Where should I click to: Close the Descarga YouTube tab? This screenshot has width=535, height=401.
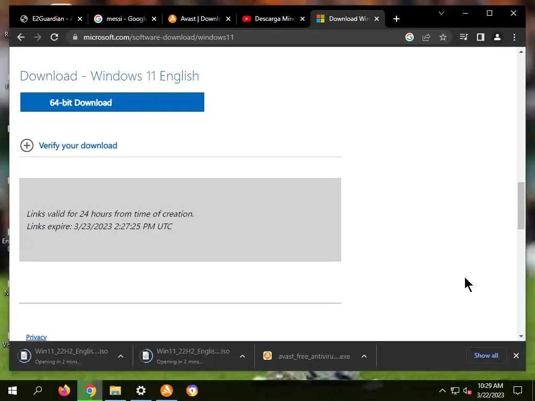click(303, 19)
